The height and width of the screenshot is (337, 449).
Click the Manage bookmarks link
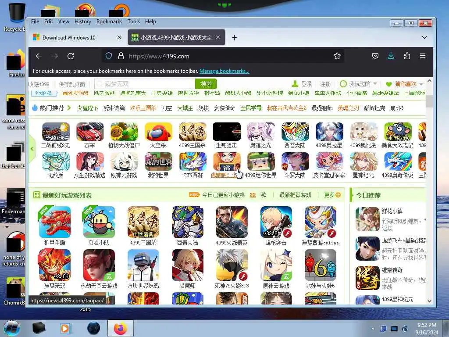coord(224,71)
